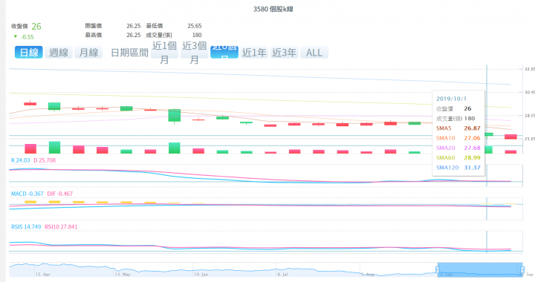The height and width of the screenshot is (282, 535).
Task: Choose the 近1個月 one-month range
Action: click(164, 53)
